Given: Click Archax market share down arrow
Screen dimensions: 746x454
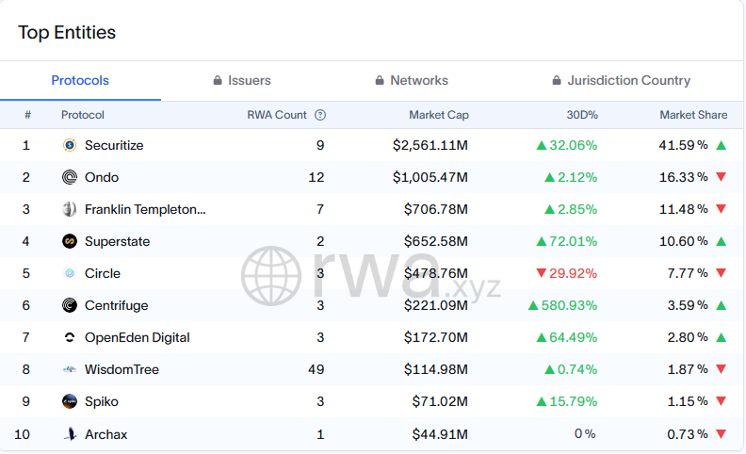Looking at the screenshot, I should point(722,434).
